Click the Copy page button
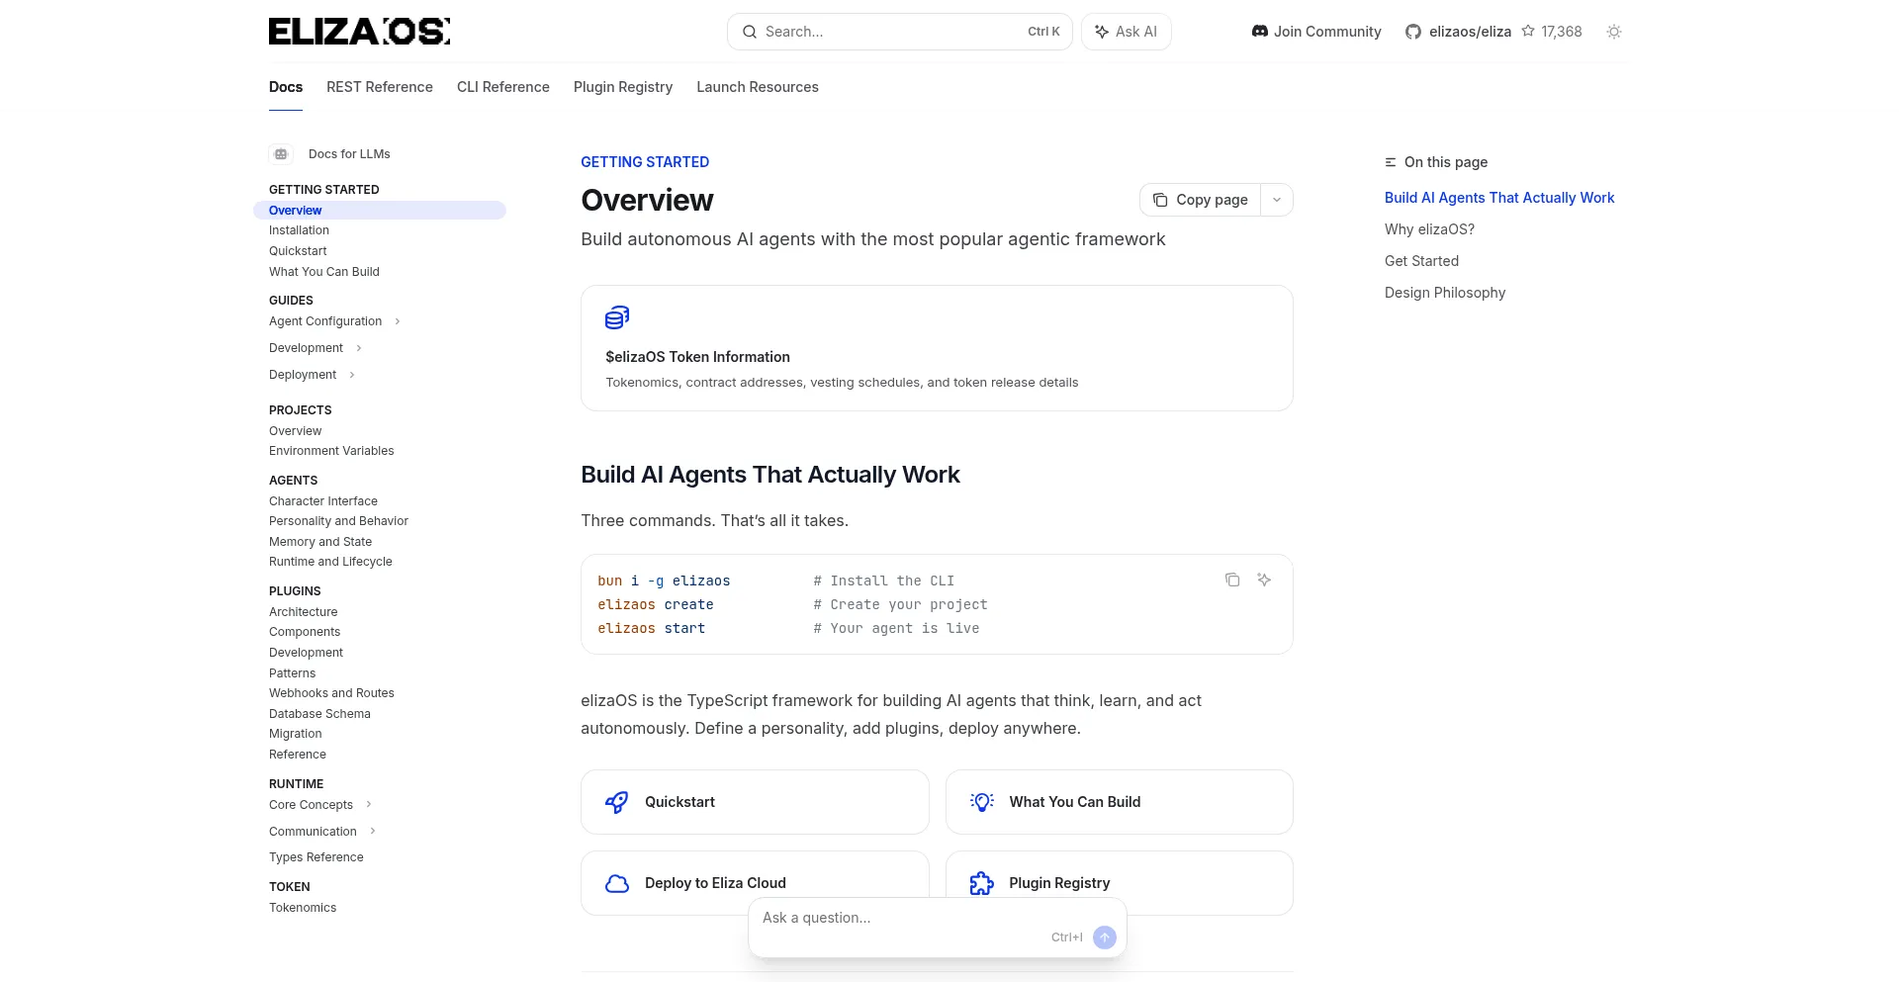The width and height of the screenshot is (1899, 982). click(1200, 200)
